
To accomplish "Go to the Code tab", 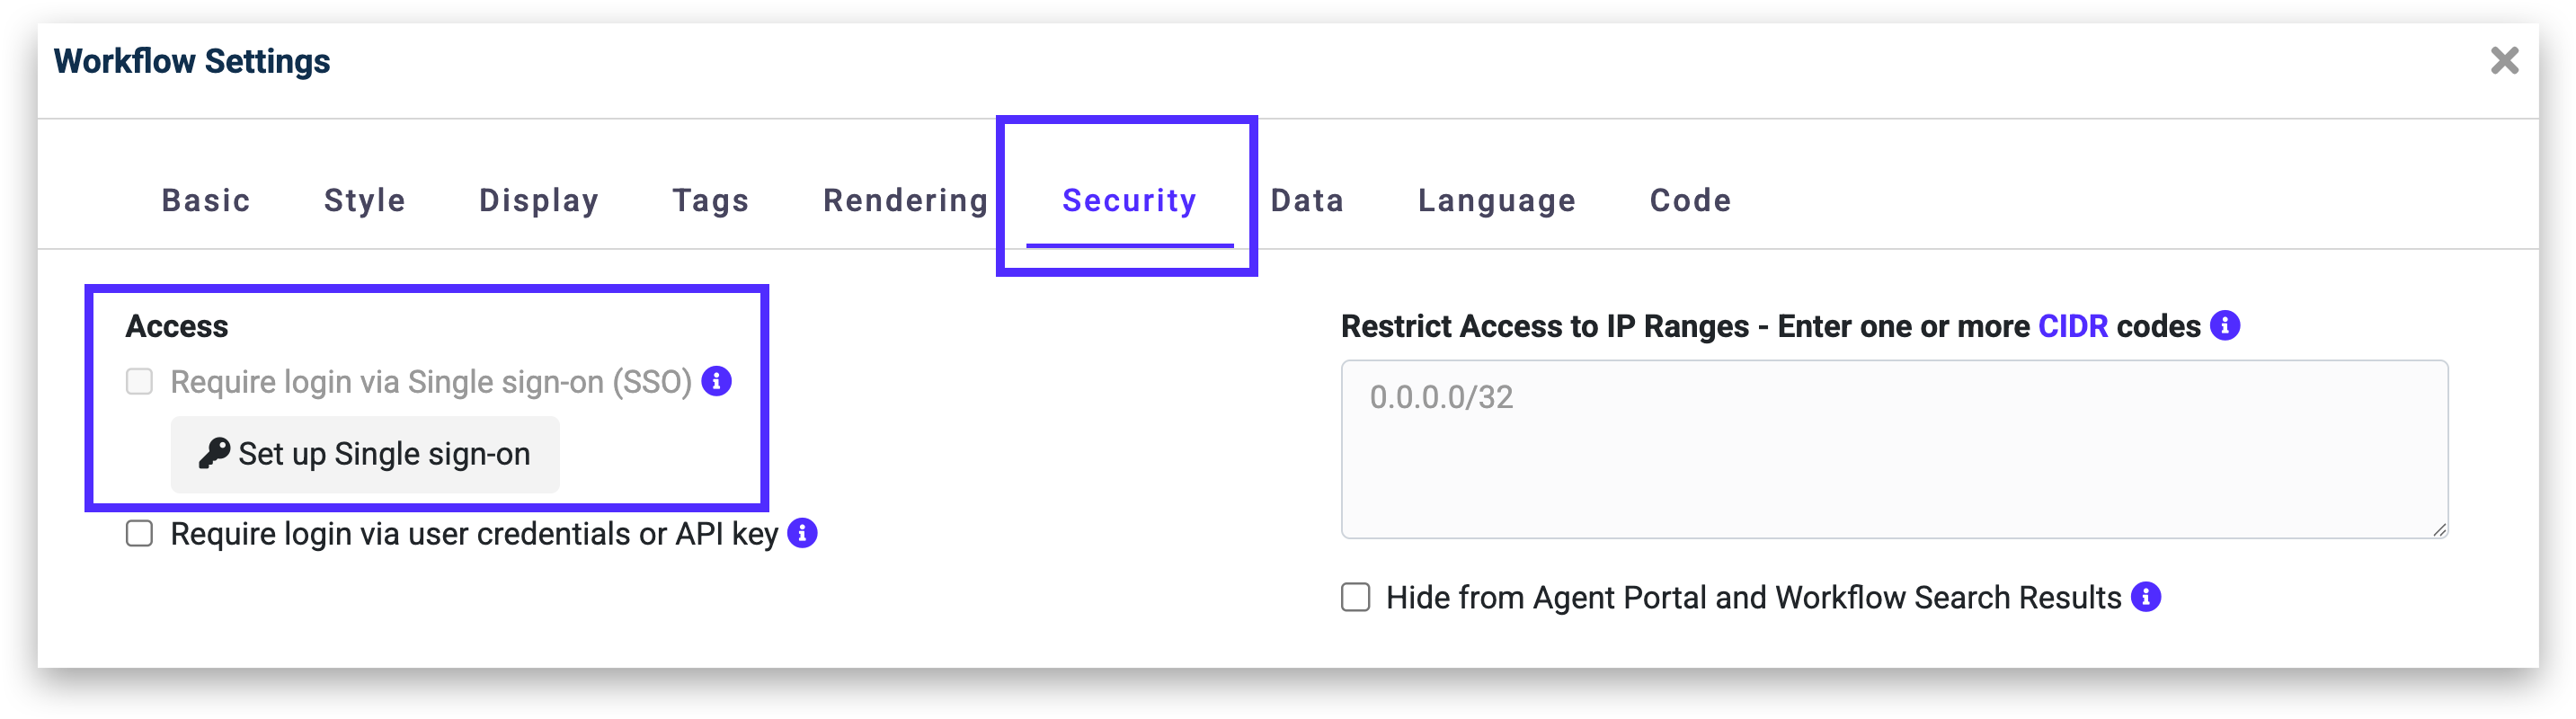I will 1690,201.
